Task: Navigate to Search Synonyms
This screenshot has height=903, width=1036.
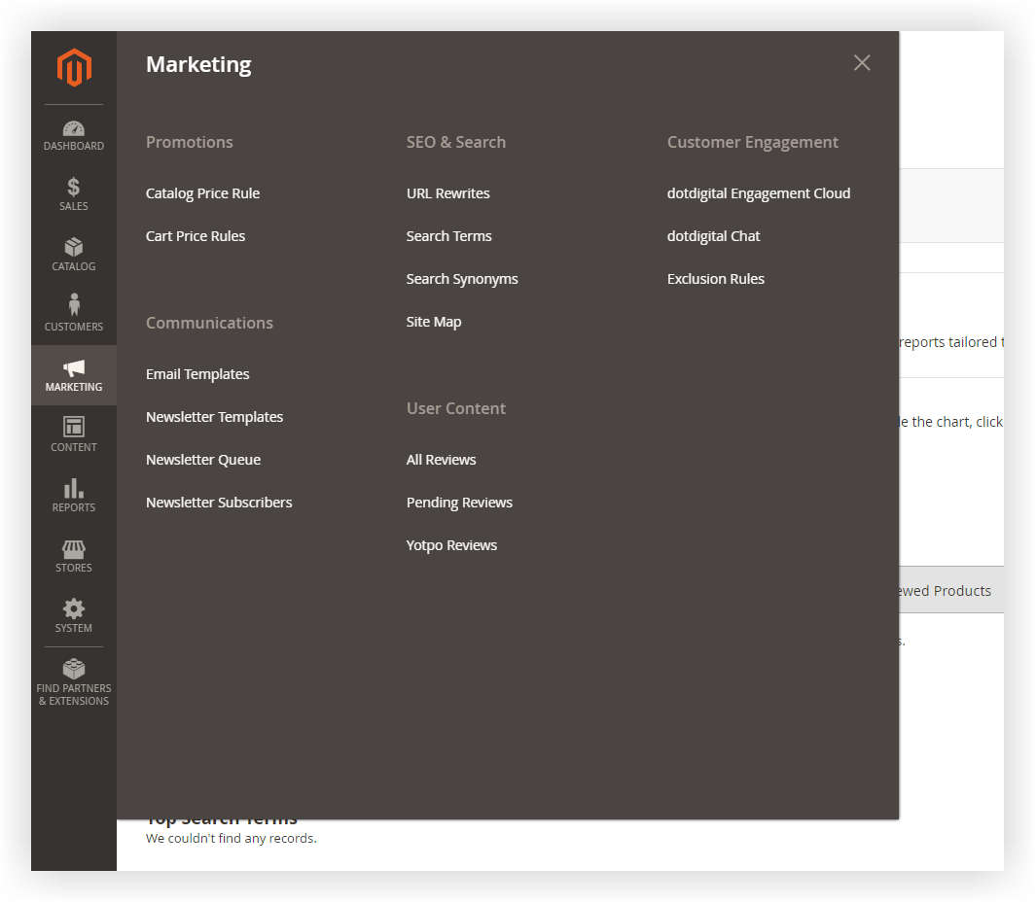Action: pyautogui.click(x=462, y=279)
